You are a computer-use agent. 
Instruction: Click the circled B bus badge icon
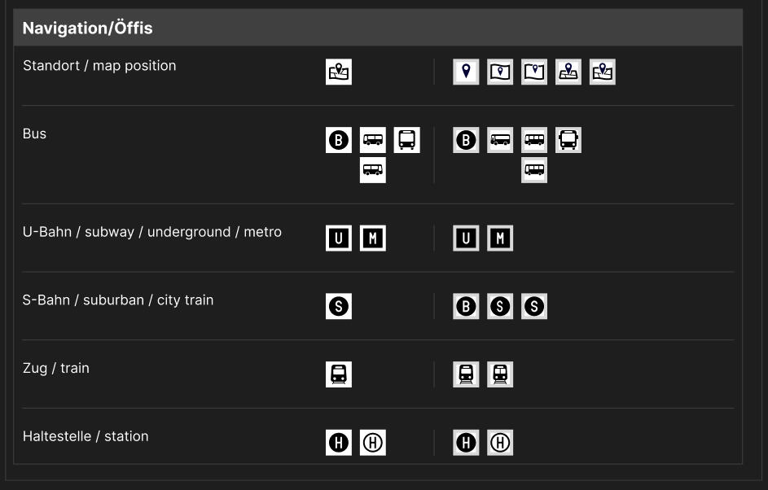pos(339,139)
